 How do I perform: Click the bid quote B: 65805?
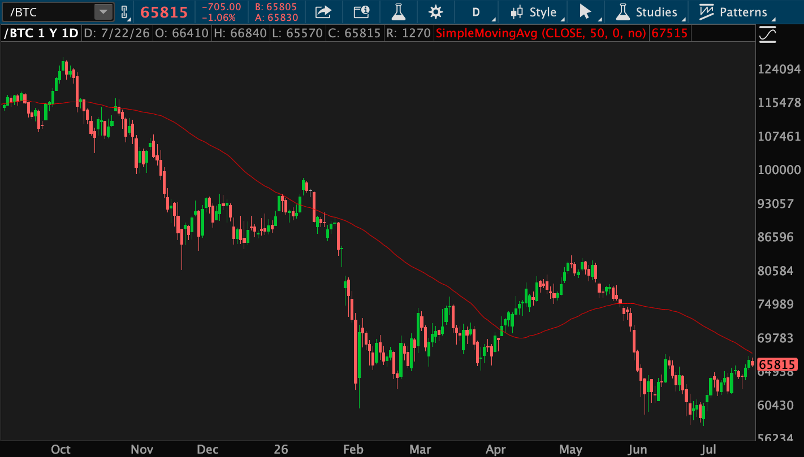point(276,7)
